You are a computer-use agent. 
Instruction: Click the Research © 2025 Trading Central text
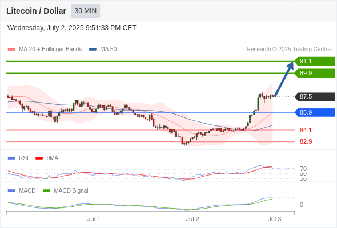289,50
